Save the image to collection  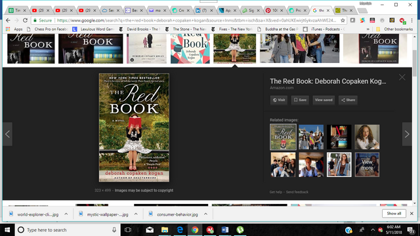(x=300, y=100)
